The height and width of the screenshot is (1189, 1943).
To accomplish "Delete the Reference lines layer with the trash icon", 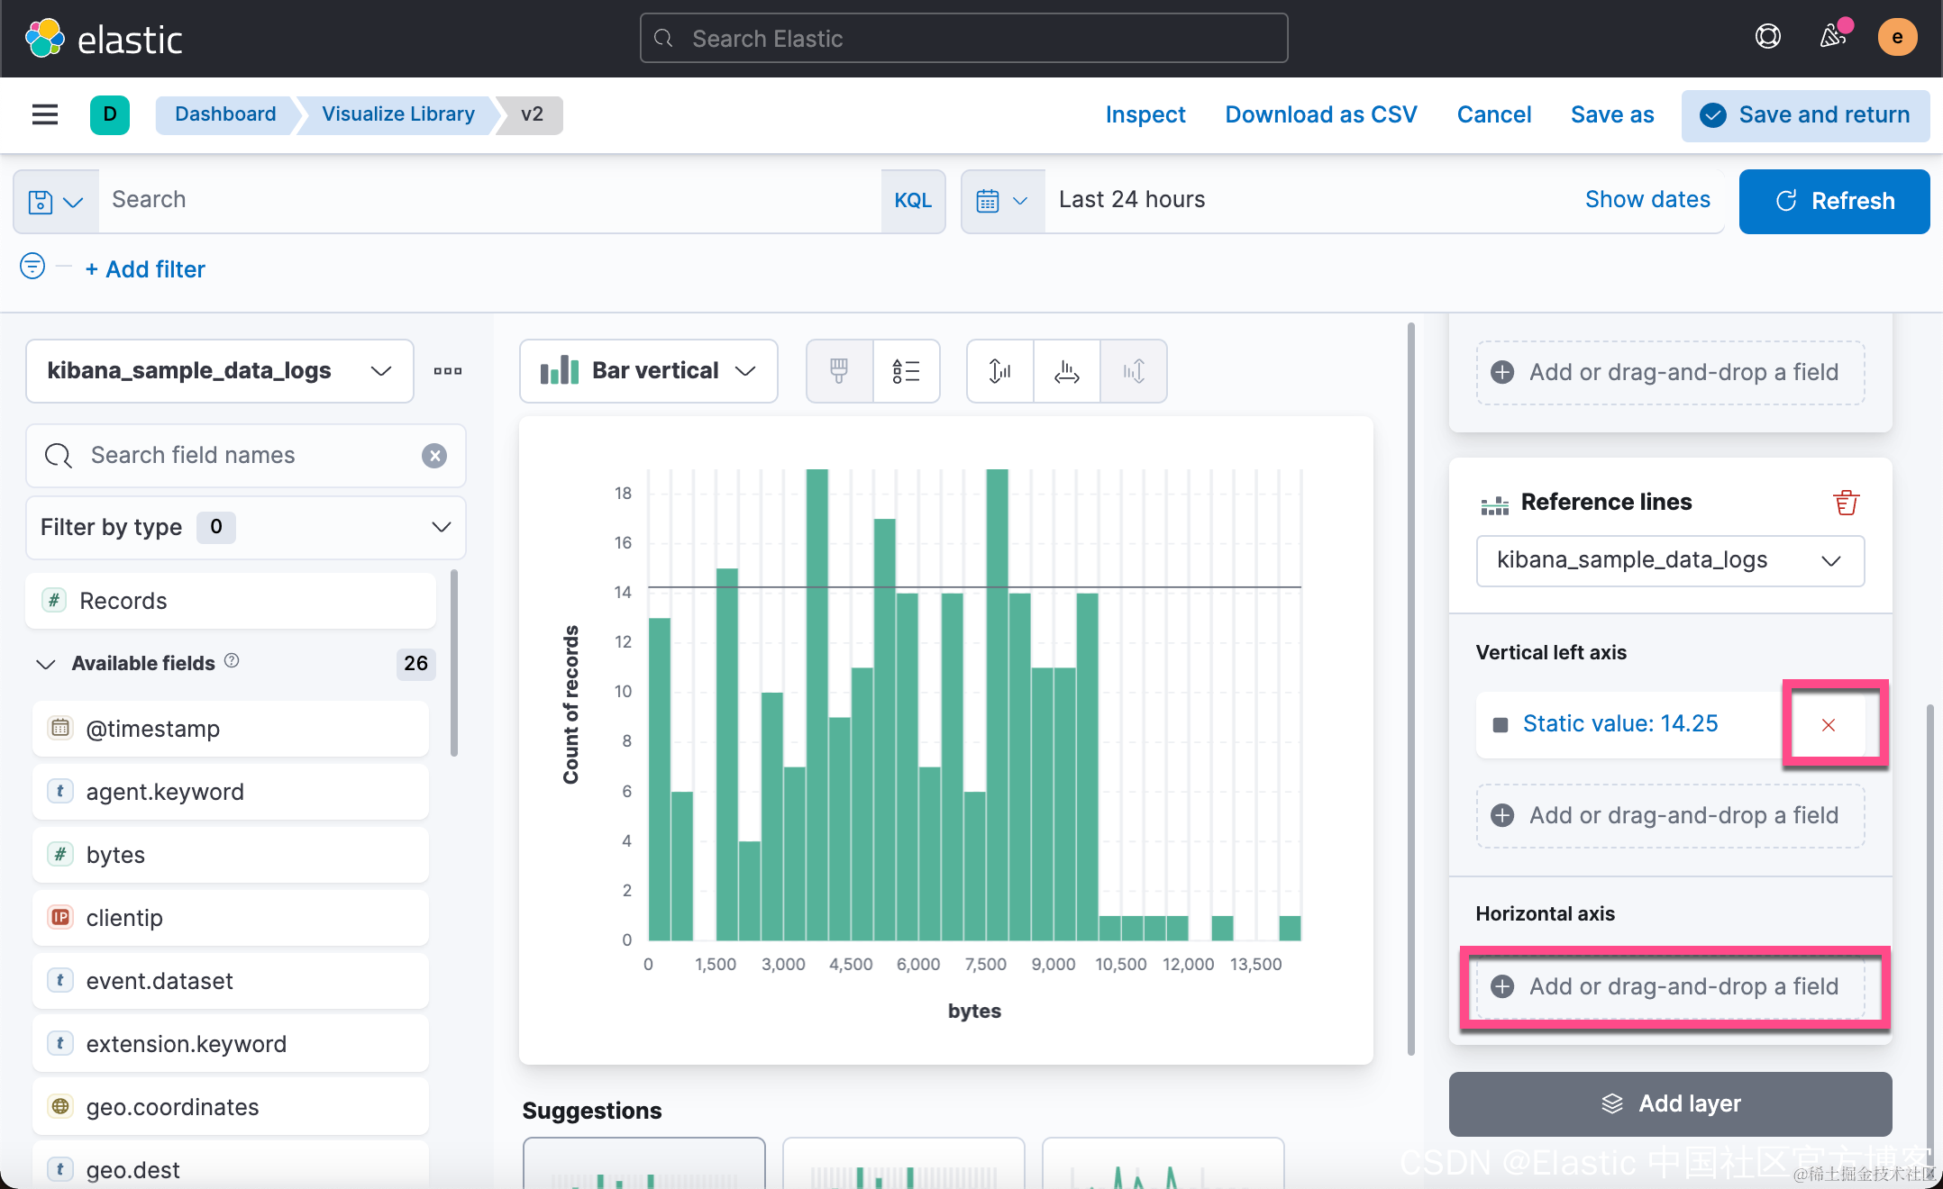I will click(1846, 502).
